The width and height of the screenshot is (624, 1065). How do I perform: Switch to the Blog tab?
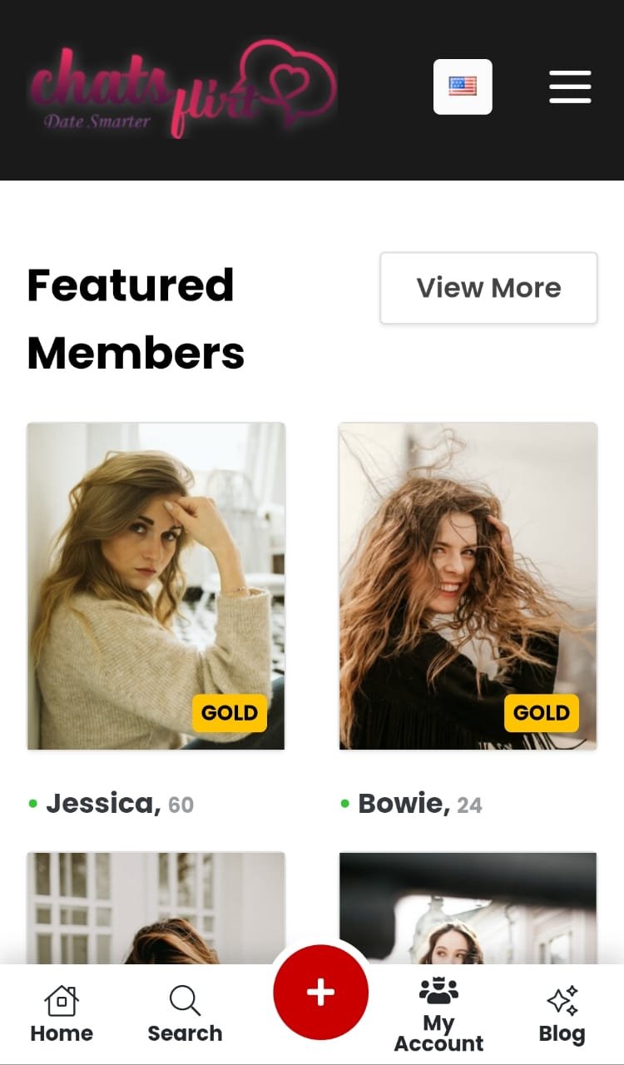tap(562, 1033)
